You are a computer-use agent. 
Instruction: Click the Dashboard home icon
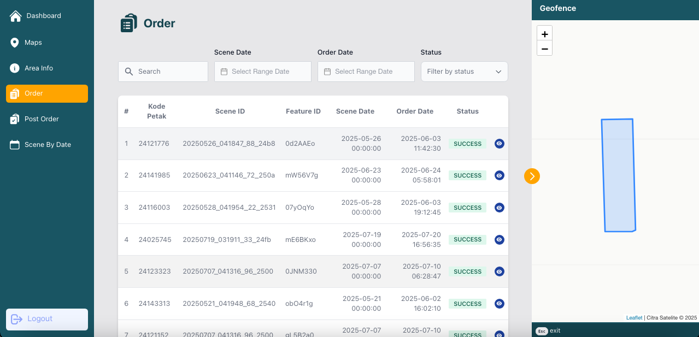(15, 16)
